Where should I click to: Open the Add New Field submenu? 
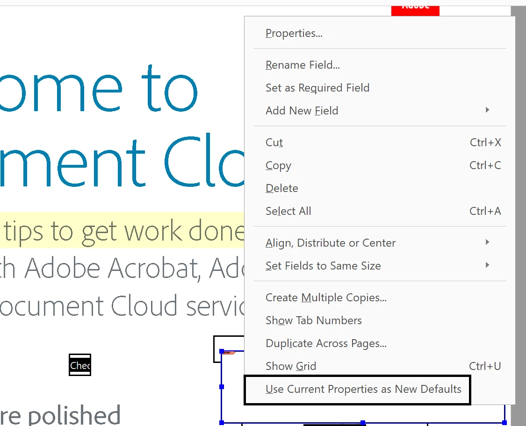coord(379,111)
